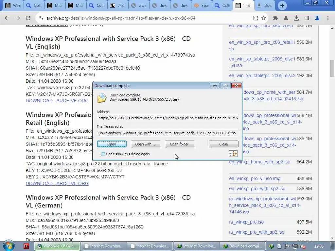This screenshot has width=335, height=251.
Task: Activate 'Windows XP Orig...' taskbar button
Action: (x=57, y=246)
